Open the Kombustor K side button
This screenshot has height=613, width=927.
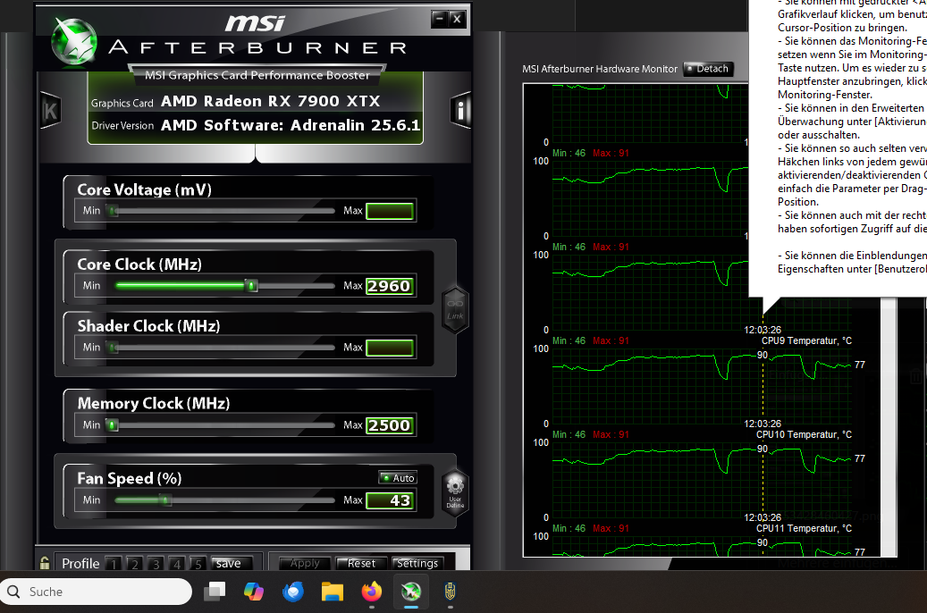[x=50, y=111]
